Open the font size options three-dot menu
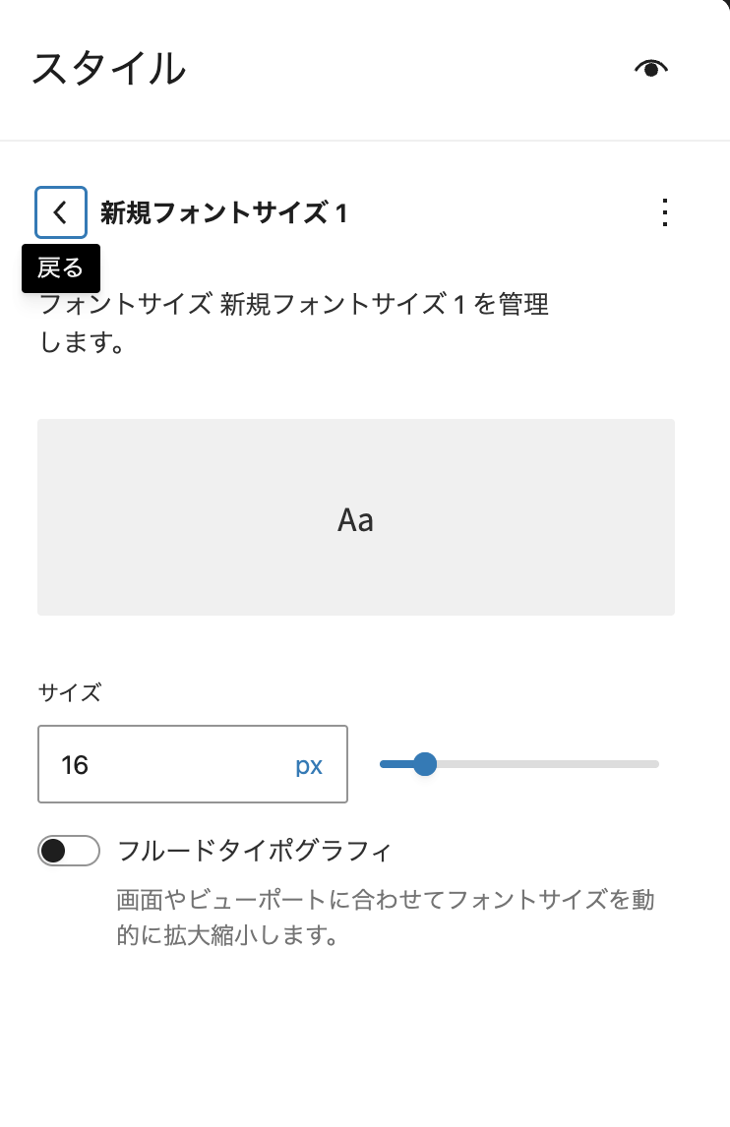This screenshot has height=1127, width=730. click(665, 212)
